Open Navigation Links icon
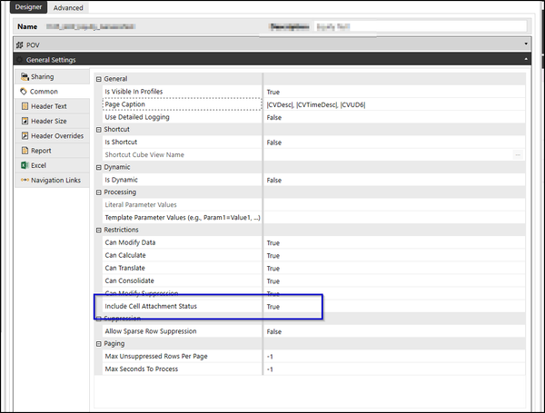Screen dimensions: 545x413 (x=25, y=180)
